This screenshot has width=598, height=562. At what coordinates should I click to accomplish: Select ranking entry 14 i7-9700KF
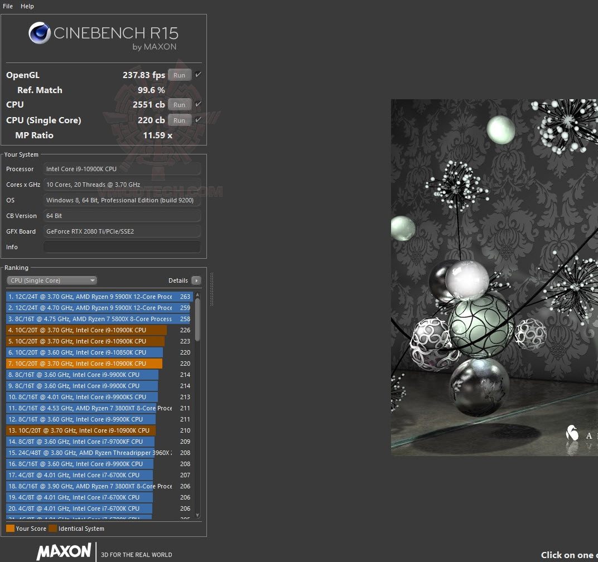pos(99,442)
